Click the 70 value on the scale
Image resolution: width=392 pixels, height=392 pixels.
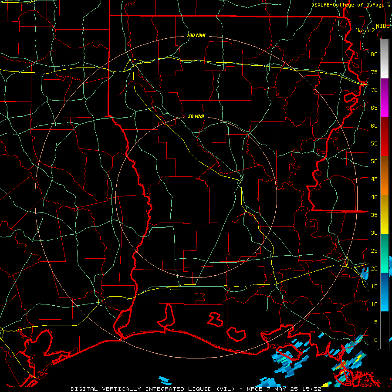(x=374, y=90)
